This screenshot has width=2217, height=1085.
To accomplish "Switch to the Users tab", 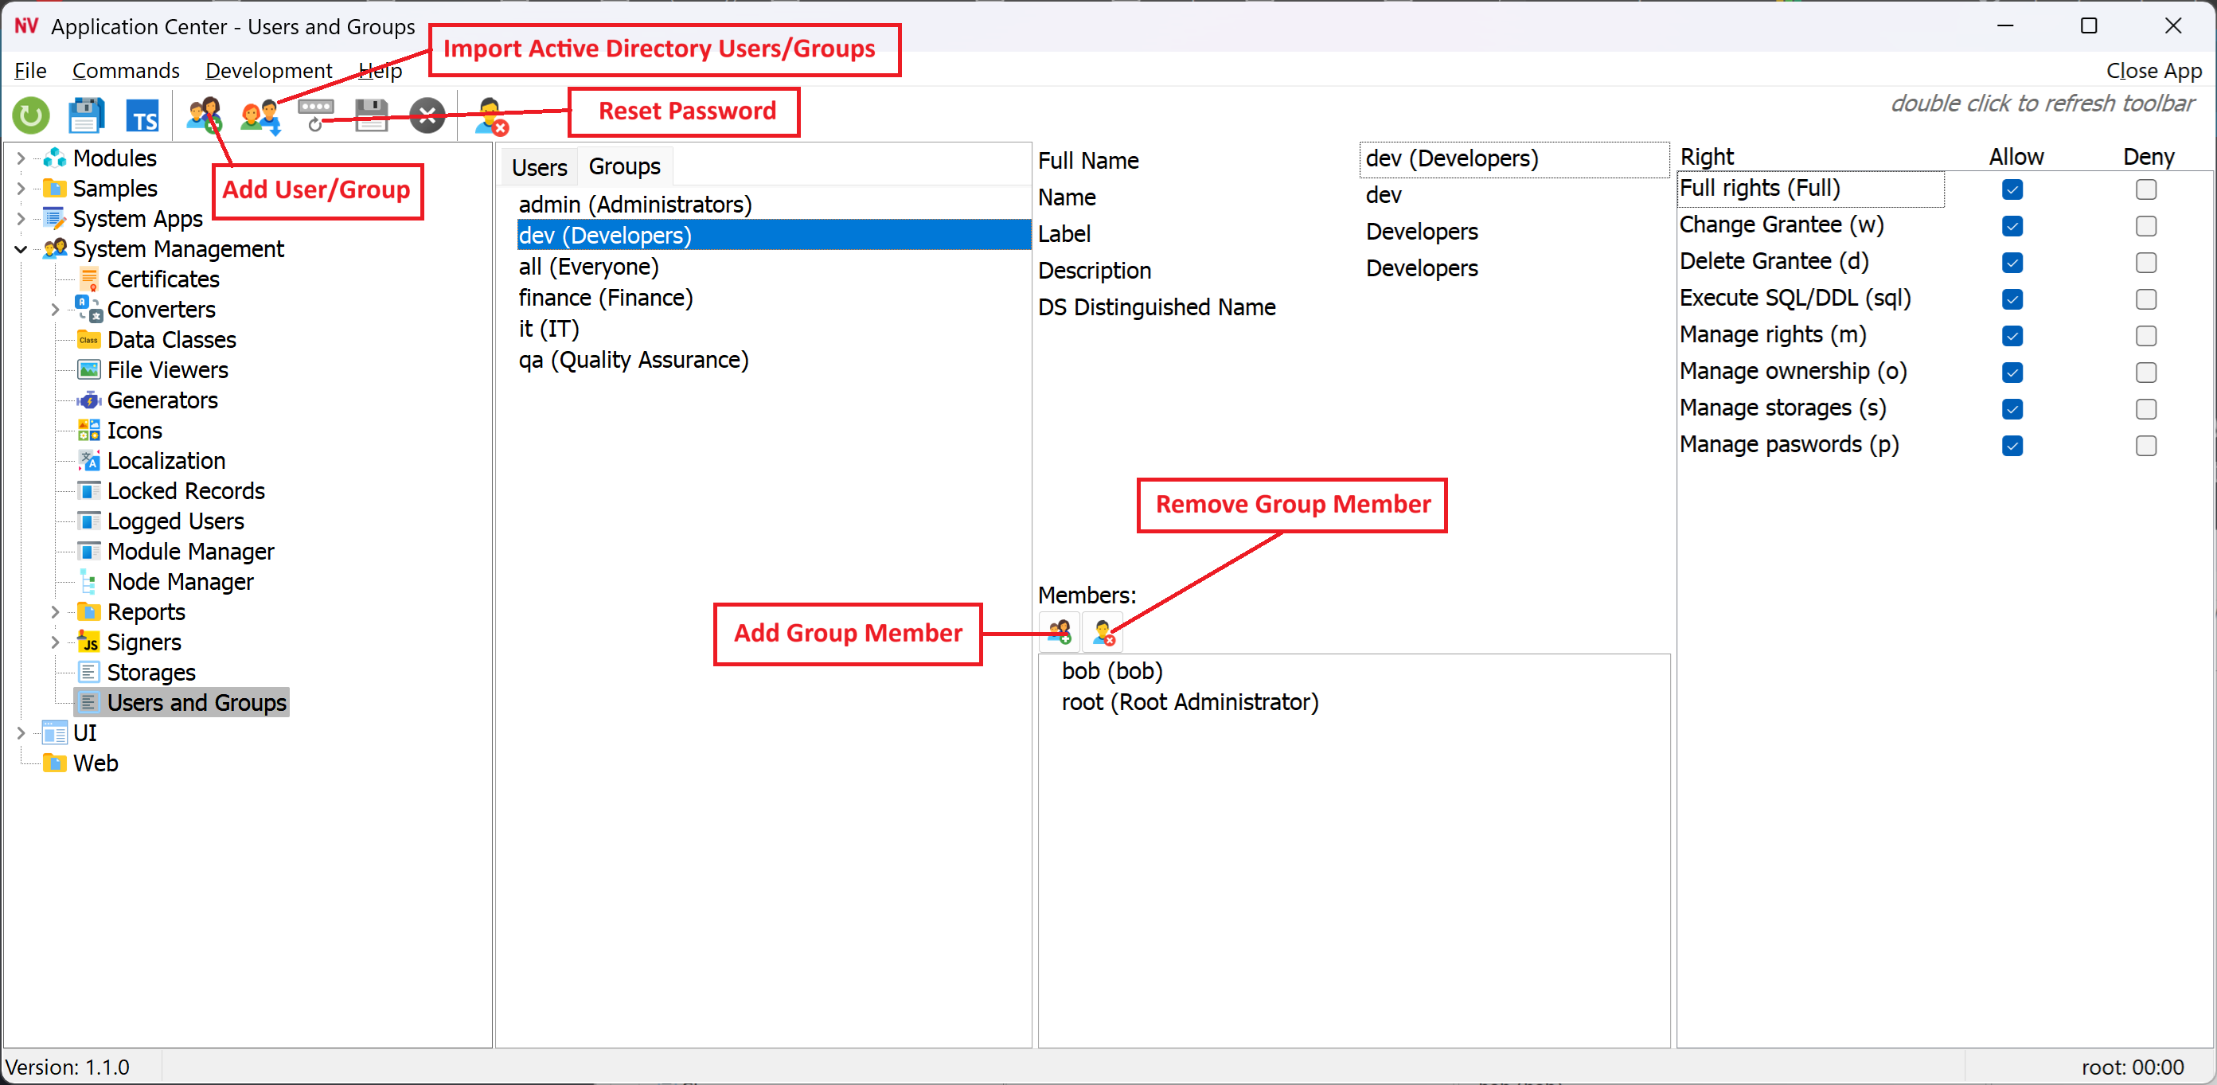I will pos(539,167).
